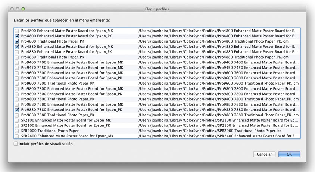Image resolution: width=315 pixels, height=172 pixels.
Task: Uncheck Pro4800 Enhanced Matte Poster Board Epson_PK
Action: click(17, 36)
